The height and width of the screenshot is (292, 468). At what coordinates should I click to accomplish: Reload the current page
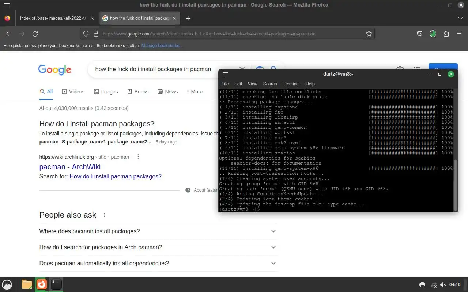35,34
